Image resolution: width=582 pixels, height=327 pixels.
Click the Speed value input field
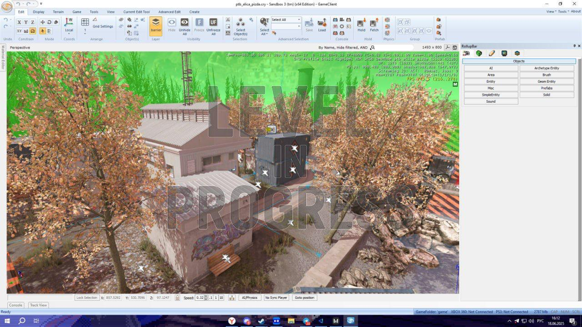[x=199, y=297]
